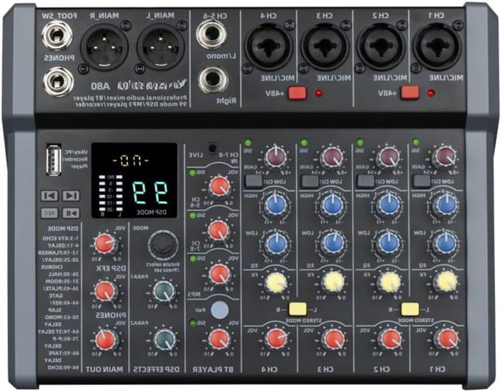This screenshot has width=501, height=391.
Task: Tap the green SIG LED of CH 1
Action: coord(416,141)
